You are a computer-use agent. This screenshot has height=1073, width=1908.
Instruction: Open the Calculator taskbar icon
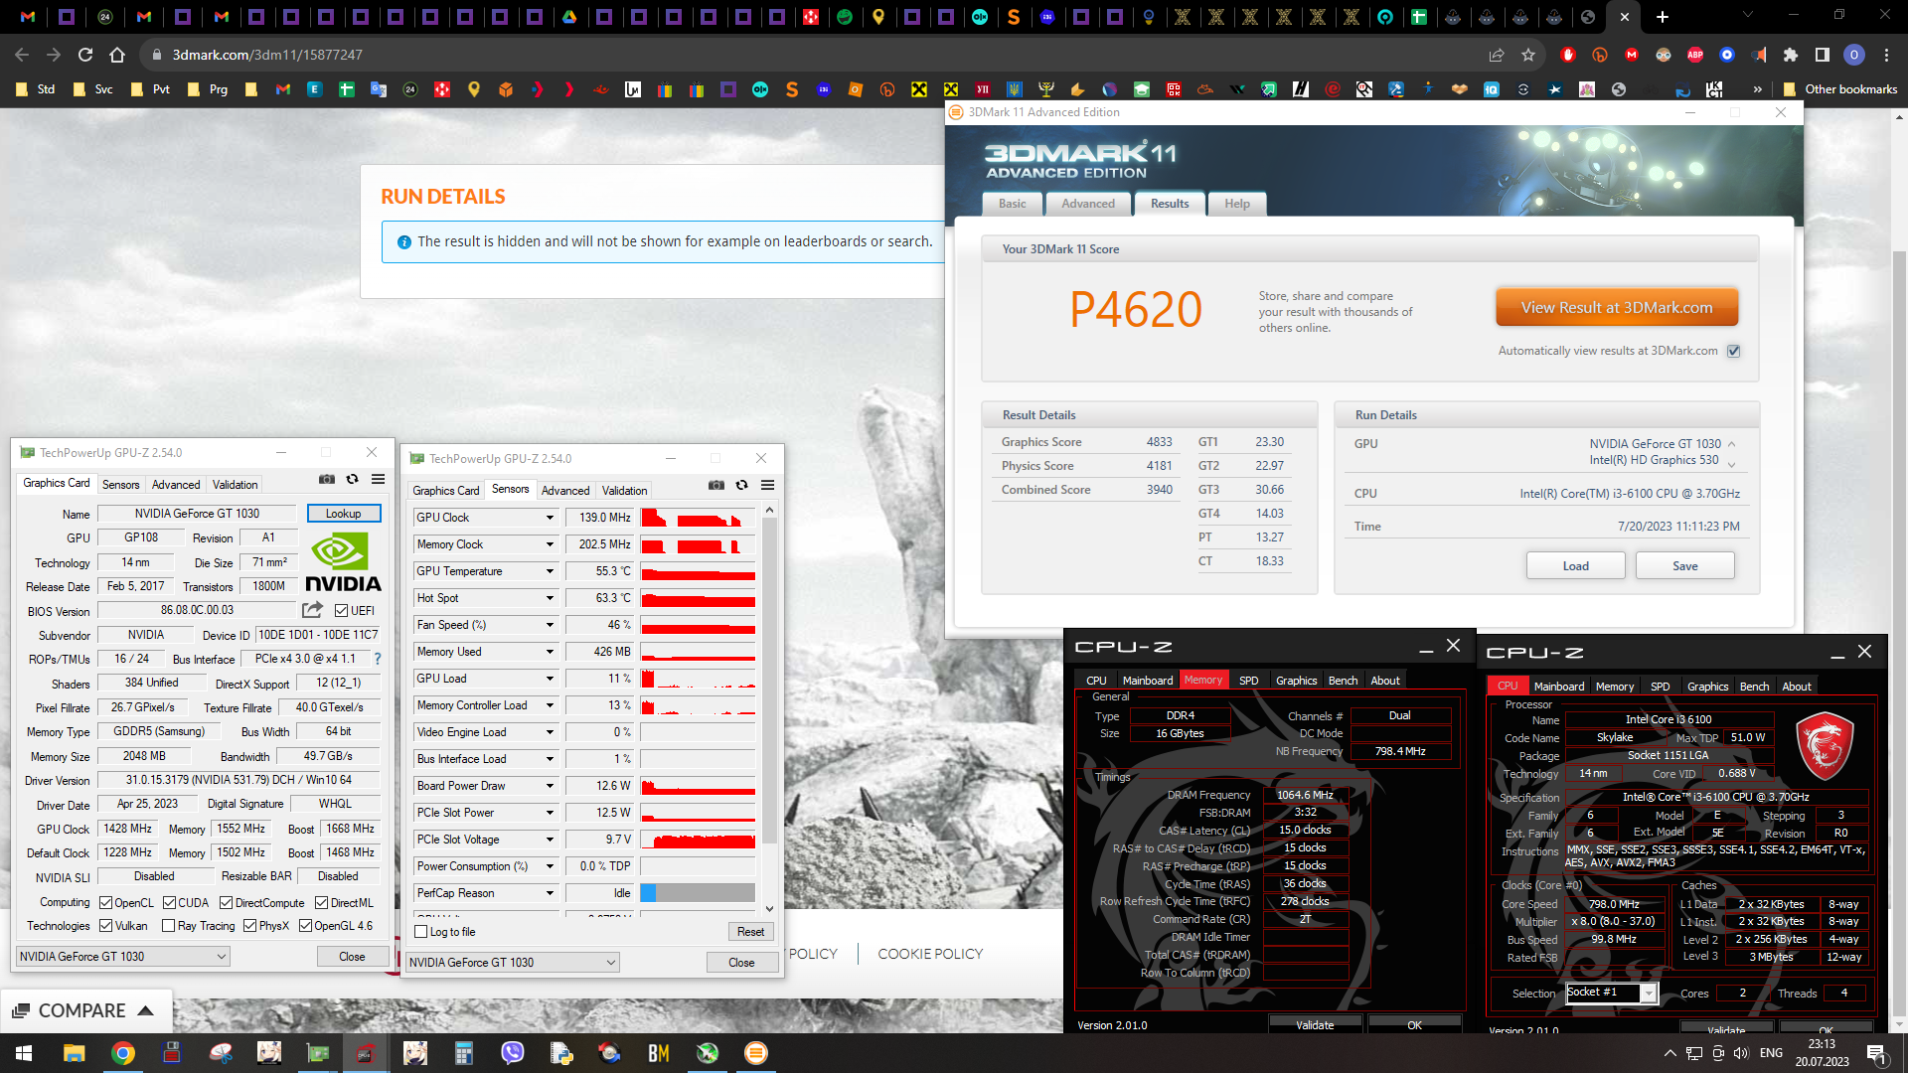coord(463,1053)
